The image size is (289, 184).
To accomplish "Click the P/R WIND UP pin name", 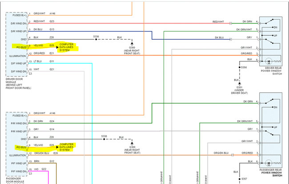I will click(19, 131).
